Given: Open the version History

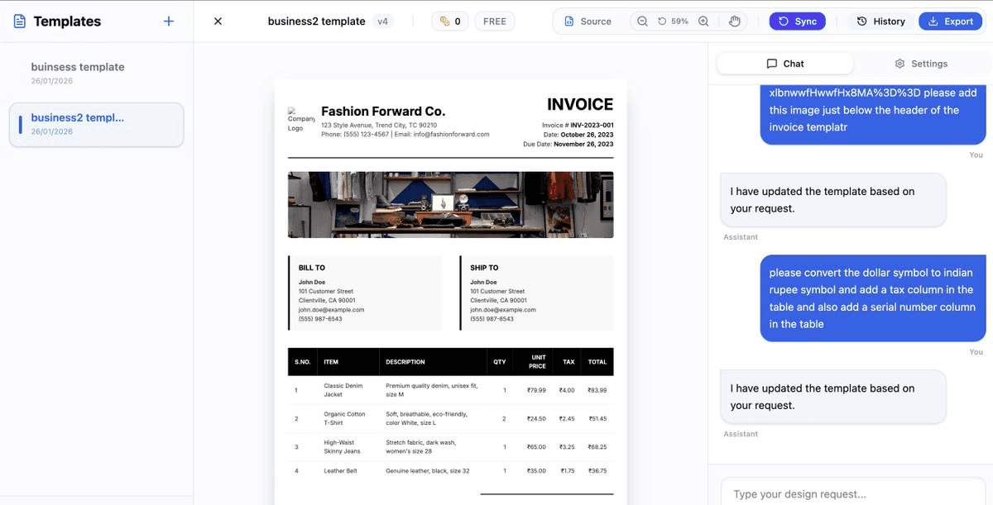Looking at the screenshot, I should pos(880,21).
